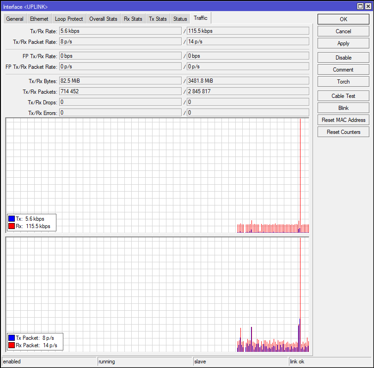The height and width of the screenshot is (368, 374).
Task: Click the OK button
Action: [343, 19]
